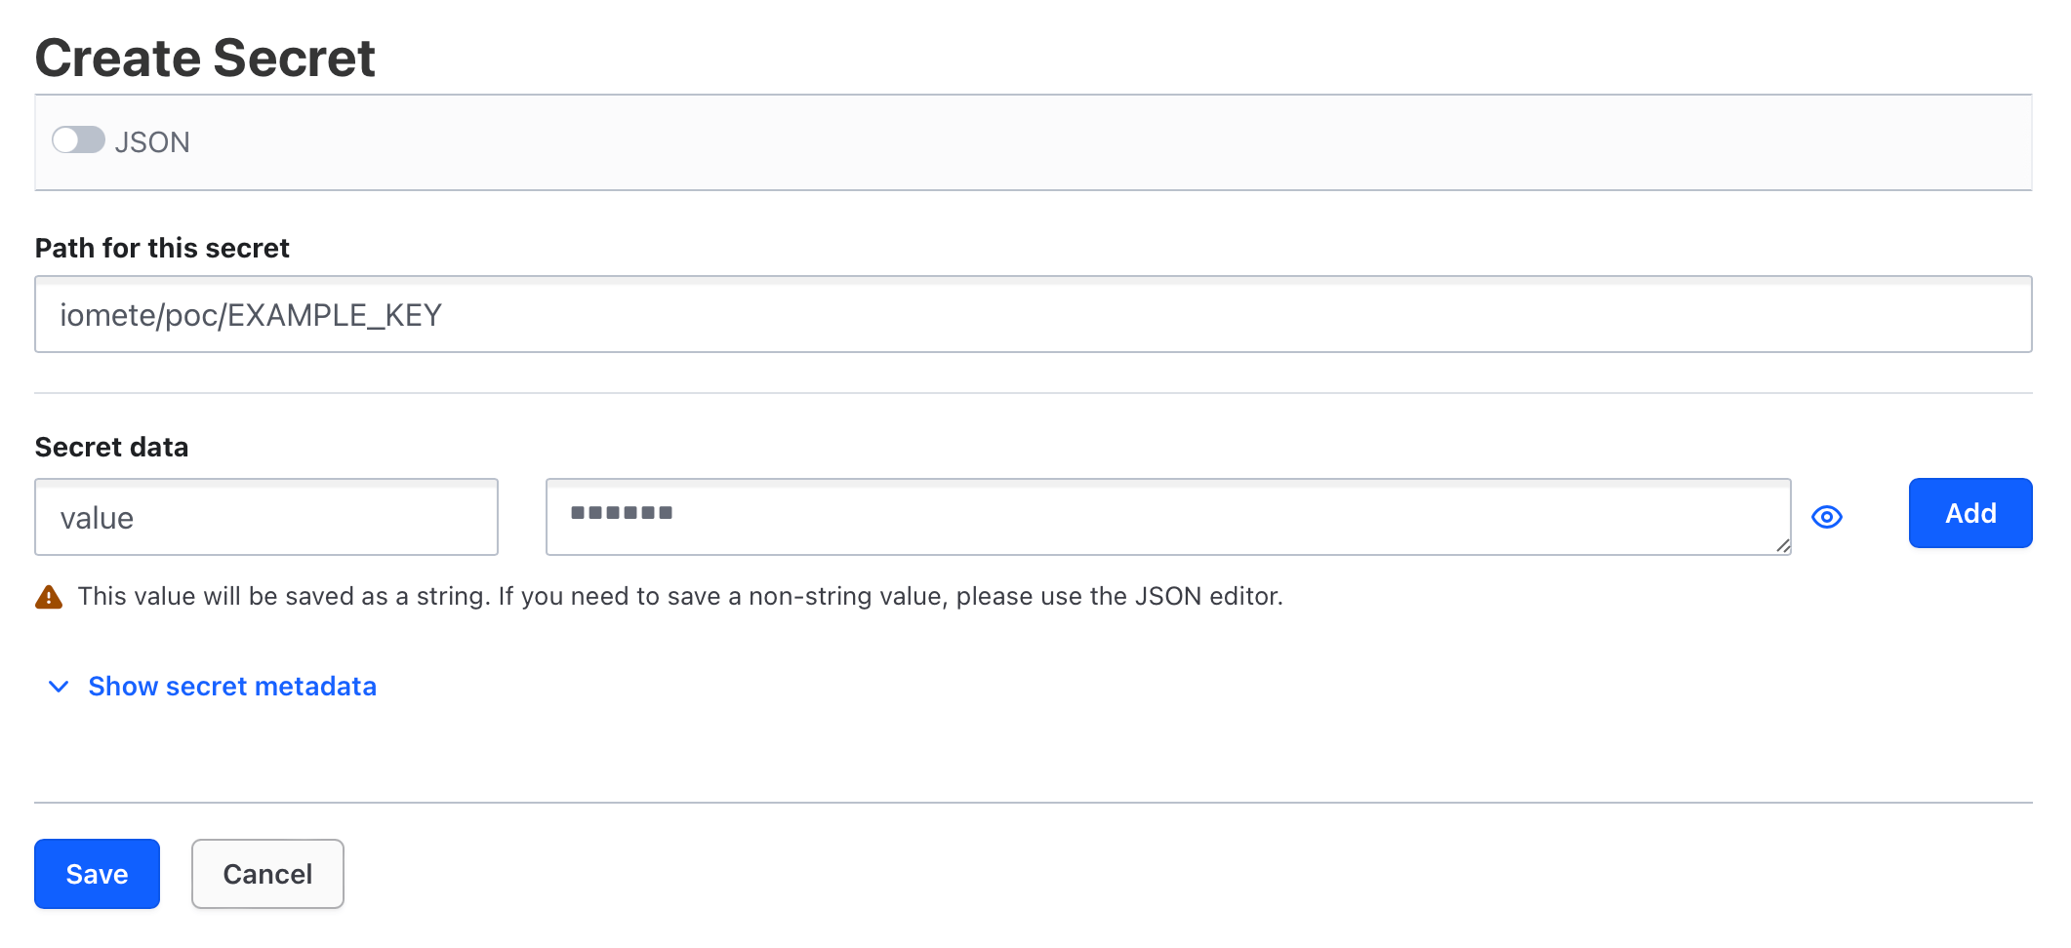Toggle the JSON switch on
The height and width of the screenshot is (948, 2071).
pos(78,140)
